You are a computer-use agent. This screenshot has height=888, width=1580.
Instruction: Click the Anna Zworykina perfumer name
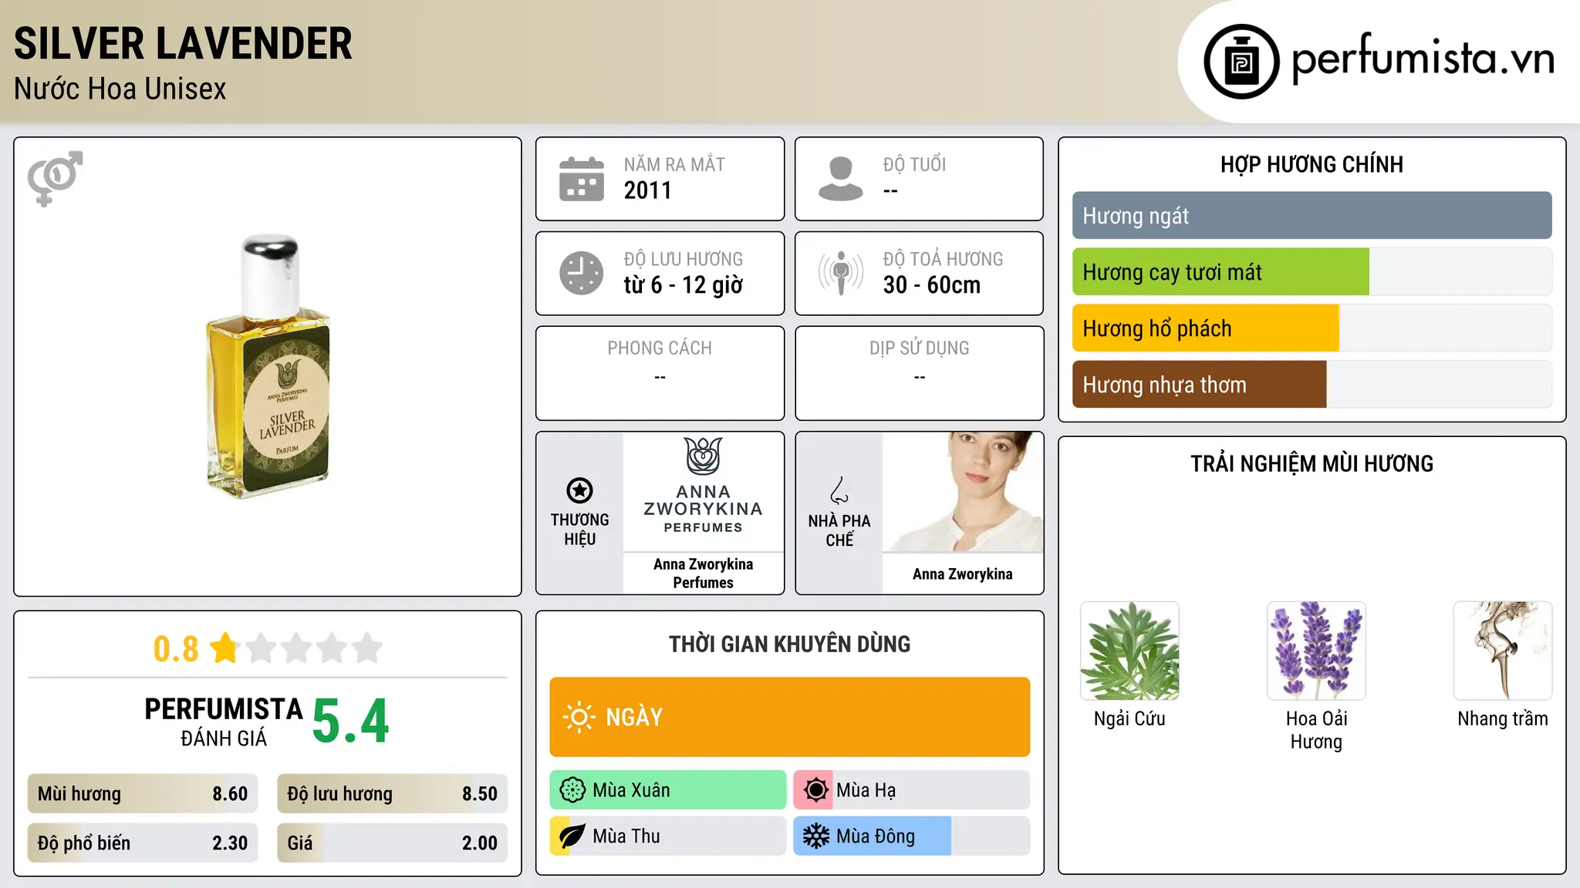963,574
